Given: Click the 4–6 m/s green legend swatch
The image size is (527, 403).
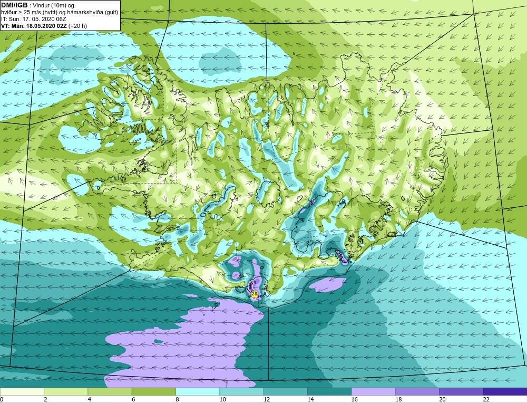Looking at the screenshot, I should (x=110, y=391).
